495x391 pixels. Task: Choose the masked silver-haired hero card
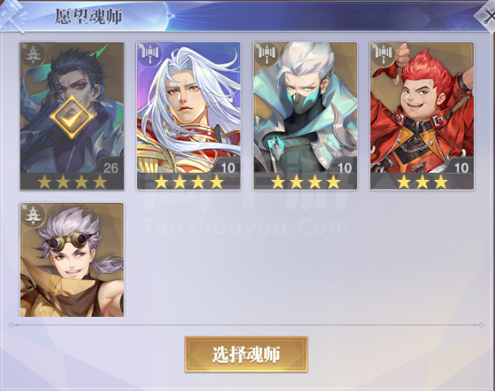point(305,116)
